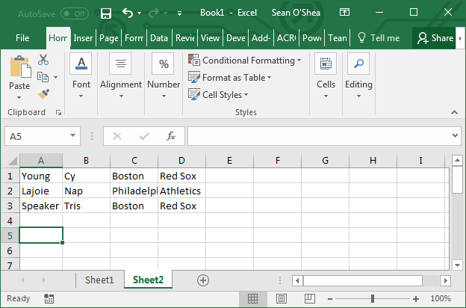Open Ribbon Display Options icon
Image resolution: width=466 pixels, height=308 pixels.
click(x=344, y=13)
